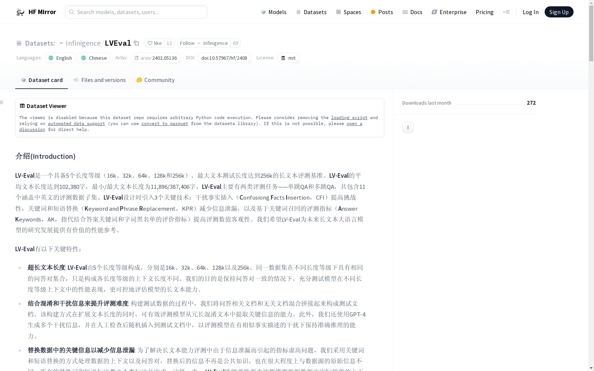Click the Downloads last month label

[427, 103]
